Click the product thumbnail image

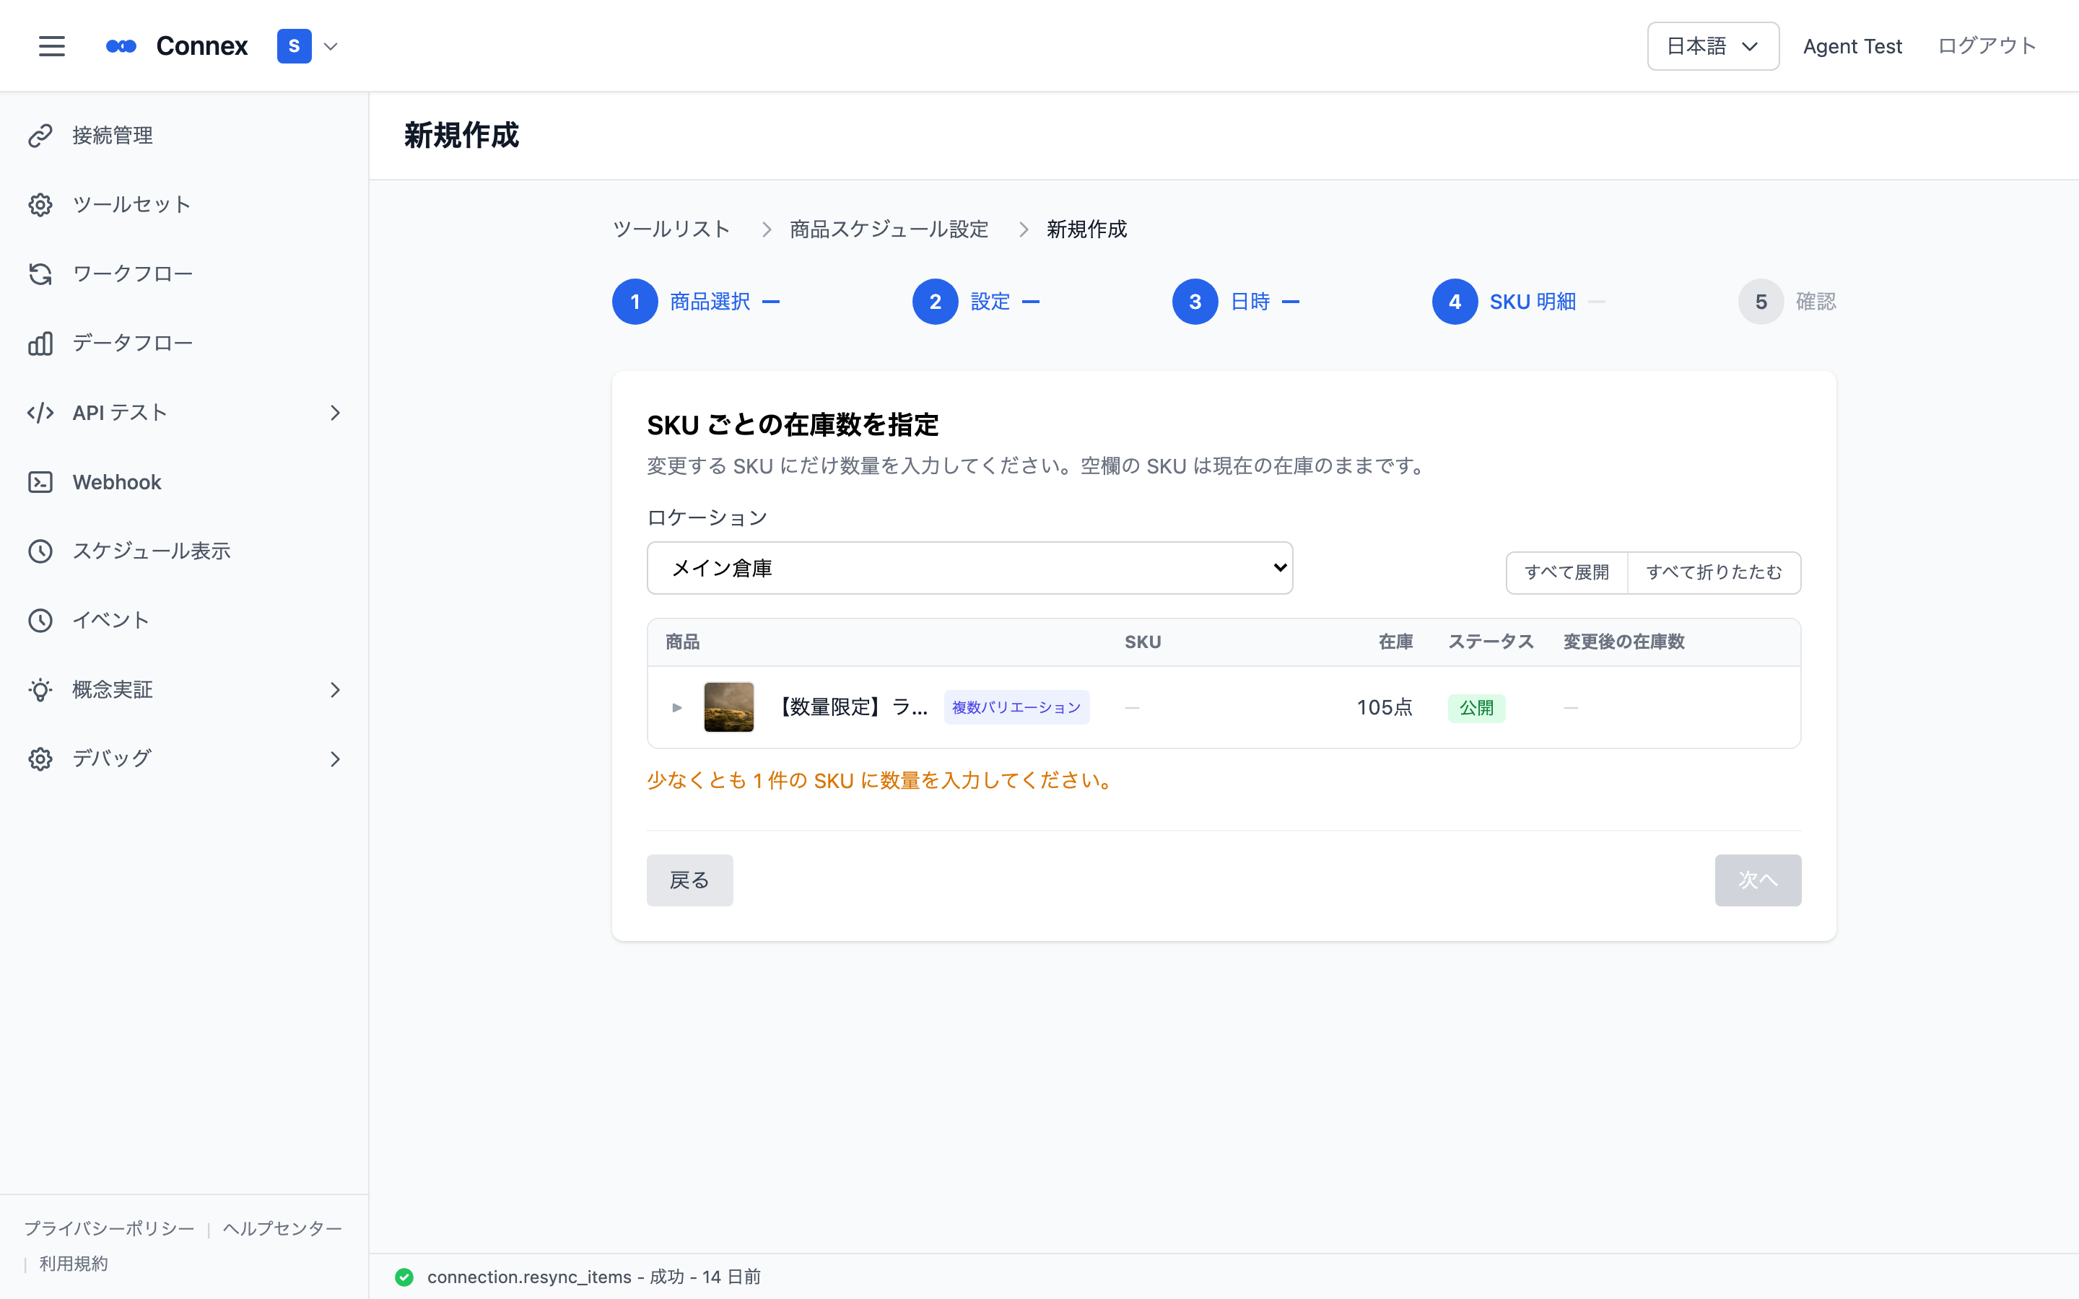tap(728, 707)
